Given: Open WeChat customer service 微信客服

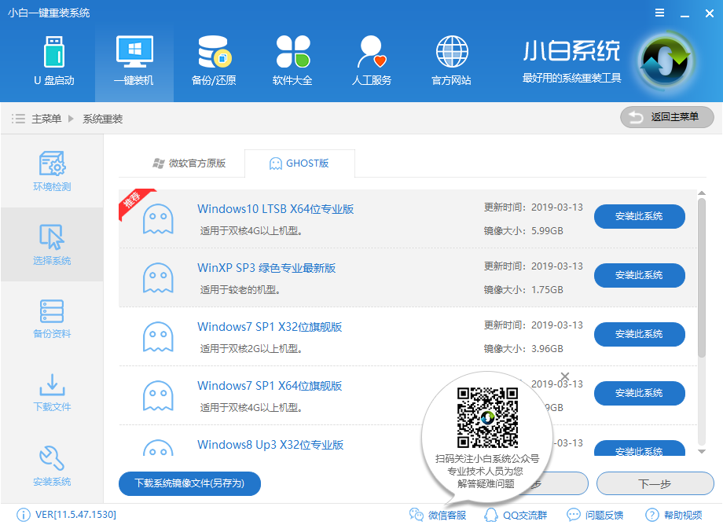Looking at the screenshot, I should [x=439, y=515].
